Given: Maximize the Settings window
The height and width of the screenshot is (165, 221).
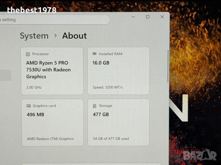Looking at the screenshot, I should (x=147, y=17).
